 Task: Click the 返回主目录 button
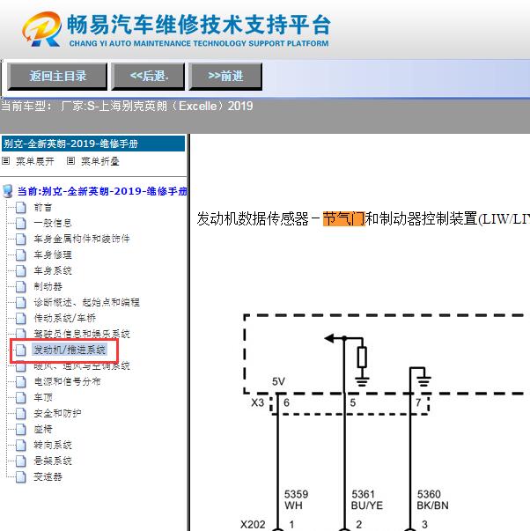57,77
